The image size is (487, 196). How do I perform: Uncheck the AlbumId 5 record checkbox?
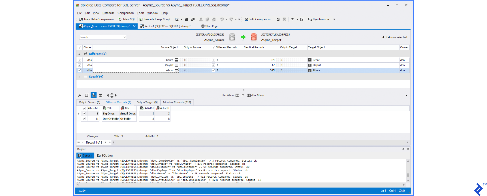click(84, 114)
